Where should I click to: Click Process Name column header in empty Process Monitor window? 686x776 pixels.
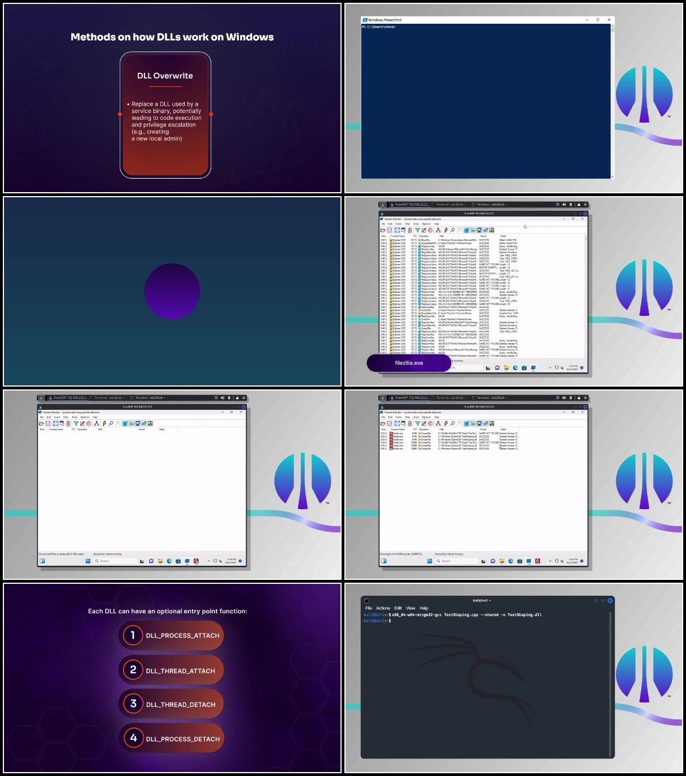click(56, 430)
